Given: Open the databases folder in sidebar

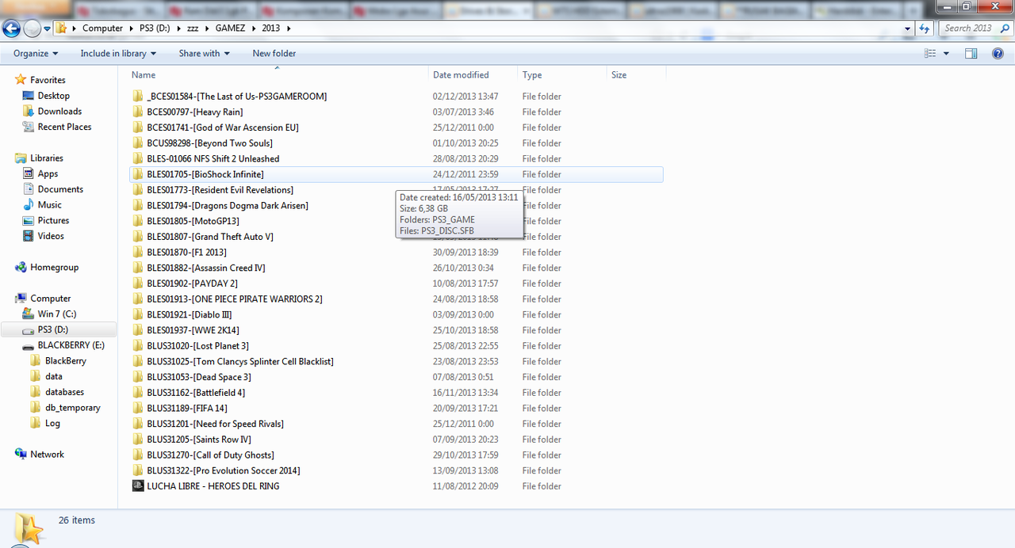Looking at the screenshot, I should coord(64,392).
